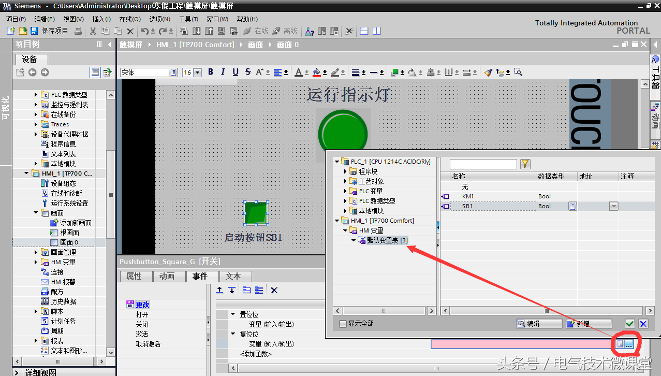Image resolution: width=661 pixels, height=376 pixels.
Task: Select the 打开 event
Action: [142, 314]
